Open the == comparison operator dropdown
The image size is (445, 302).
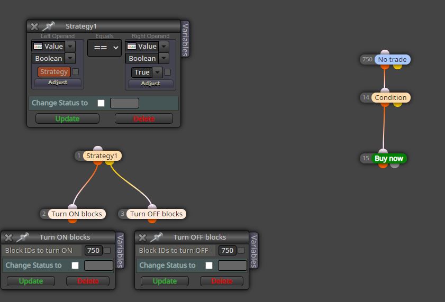(104, 48)
